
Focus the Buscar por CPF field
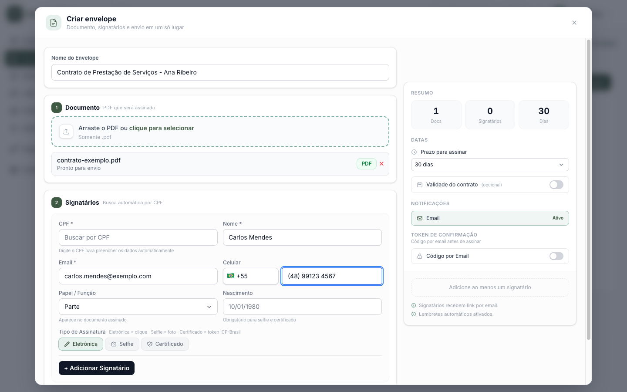coord(138,237)
